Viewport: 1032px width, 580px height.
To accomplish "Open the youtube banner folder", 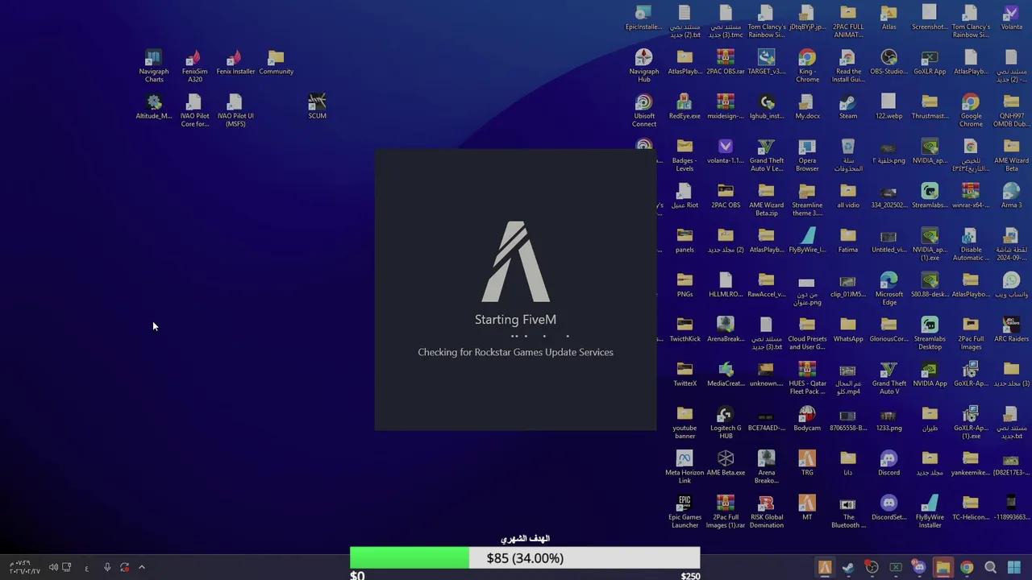I will [x=685, y=422].
